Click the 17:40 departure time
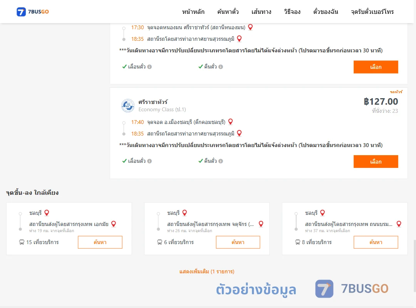This screenshot has width=416, height=308. (x=138, y=122)
